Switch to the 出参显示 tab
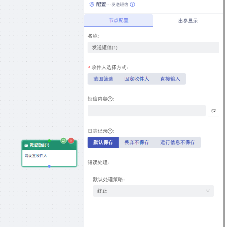Screen dimensions: 225x227 [188, 21]
